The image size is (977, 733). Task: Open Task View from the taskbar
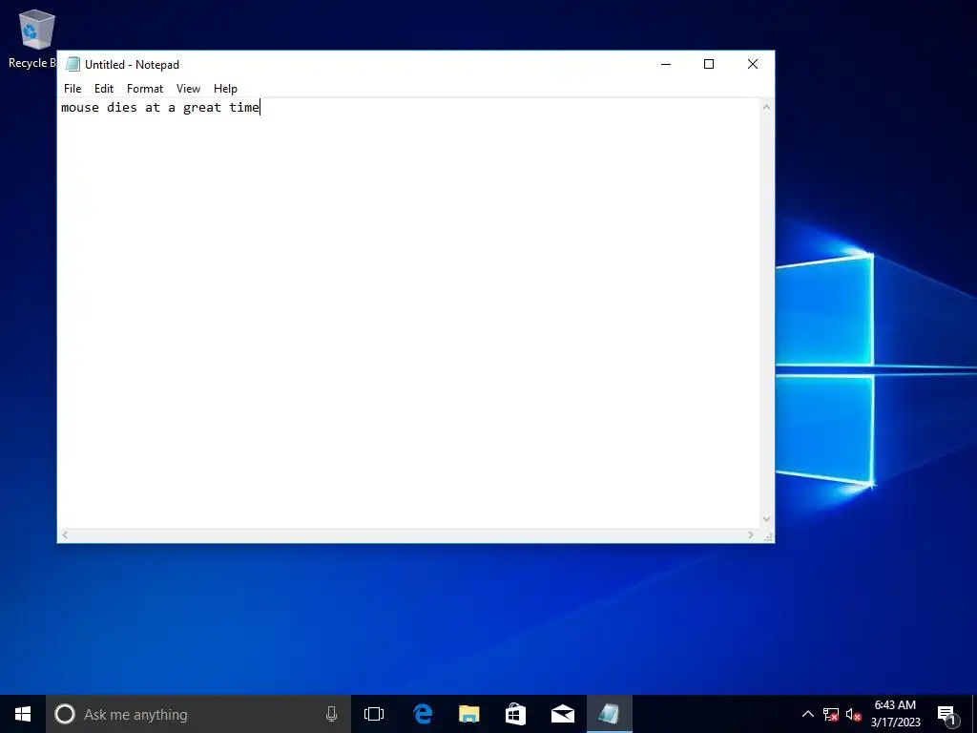click(374, 714)
